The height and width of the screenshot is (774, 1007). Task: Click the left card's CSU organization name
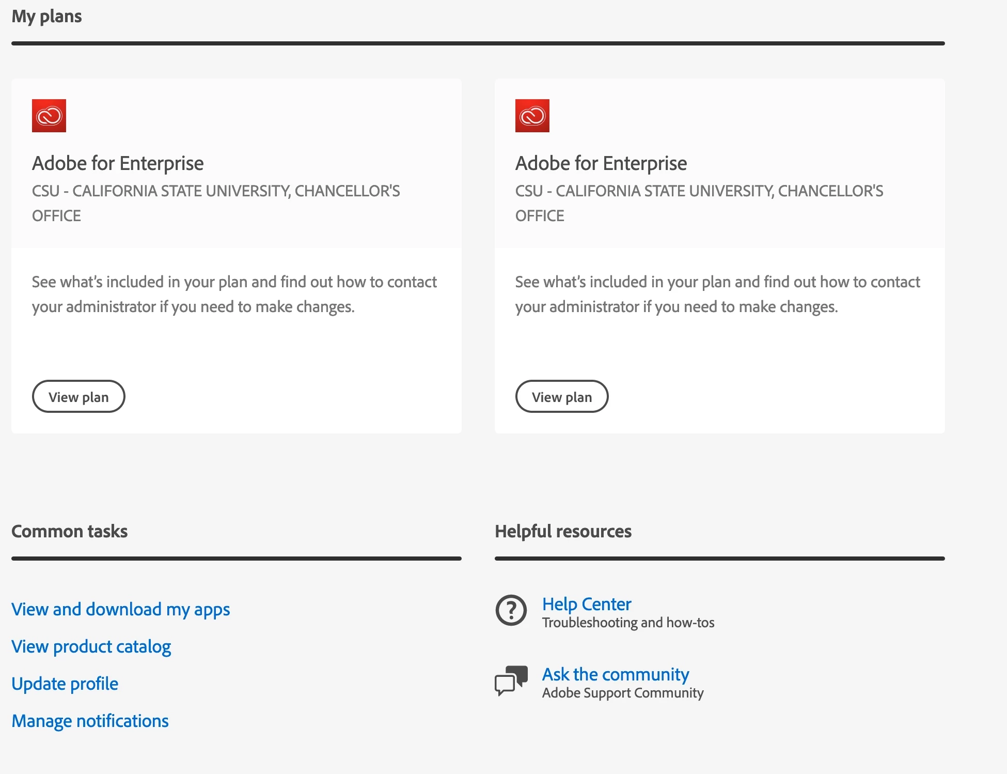coord(216,203)
